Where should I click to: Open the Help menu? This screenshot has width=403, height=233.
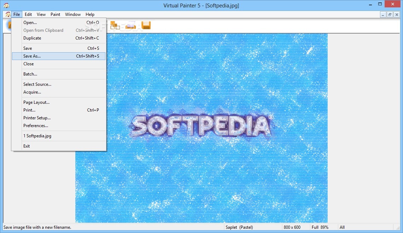click(x=90, y=14)
